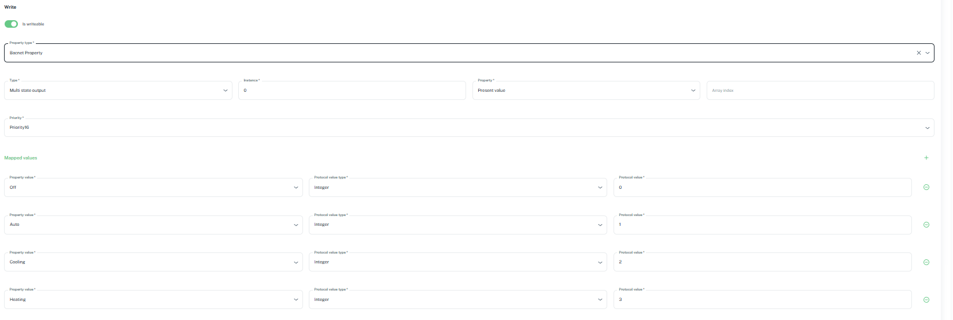Open the Priority16 dropdown
The height and width of the screenshot is (320, 953).
click(x=468, y=128)
